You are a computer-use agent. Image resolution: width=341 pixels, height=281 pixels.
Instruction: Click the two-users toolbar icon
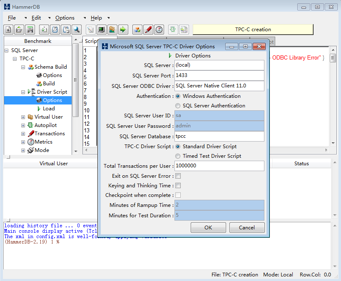(112, 30)
